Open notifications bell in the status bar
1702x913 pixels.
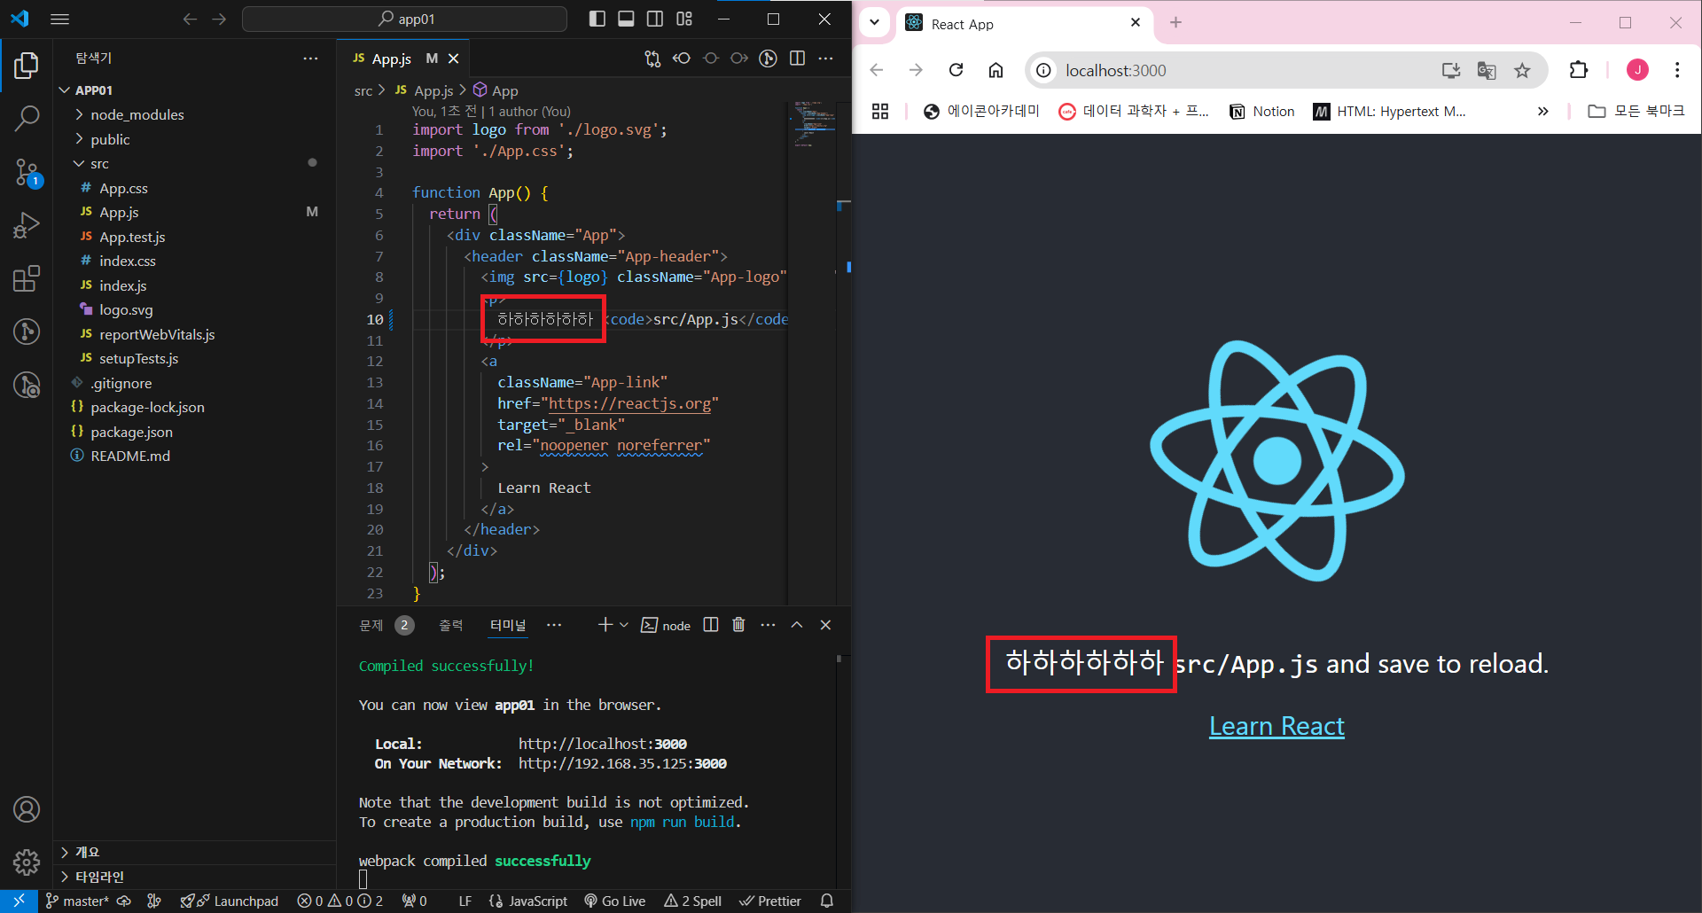(827, 901)
